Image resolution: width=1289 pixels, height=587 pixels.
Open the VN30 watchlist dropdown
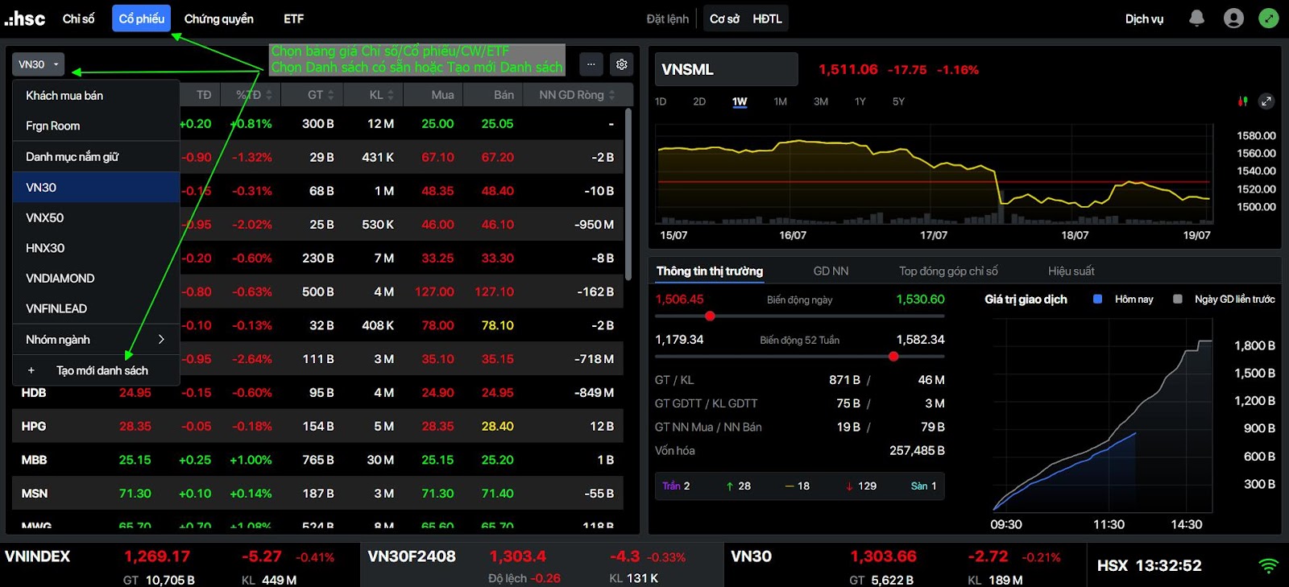coord(38,64)
